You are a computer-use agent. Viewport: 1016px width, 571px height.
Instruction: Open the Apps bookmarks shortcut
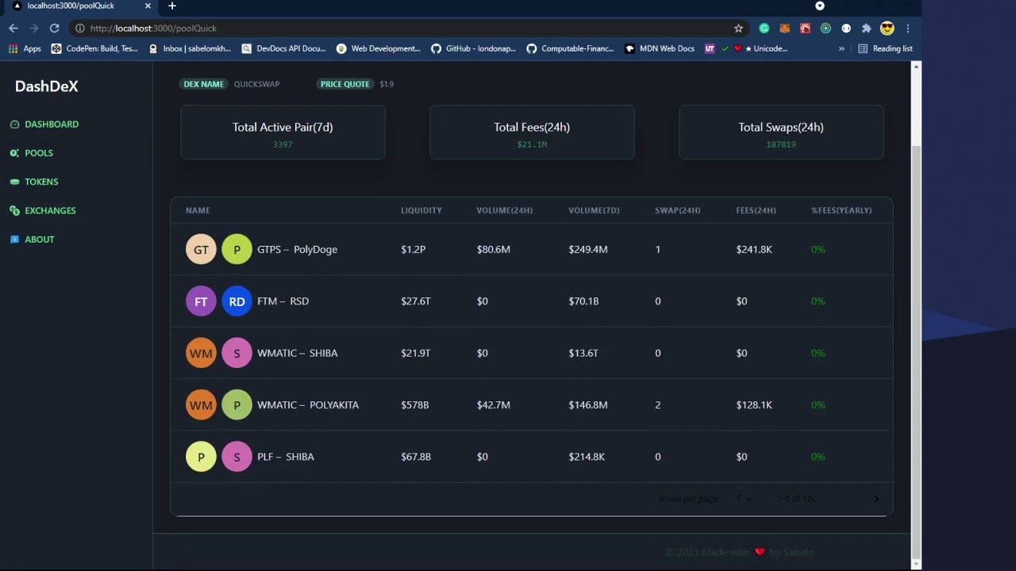tap(25, 48)
